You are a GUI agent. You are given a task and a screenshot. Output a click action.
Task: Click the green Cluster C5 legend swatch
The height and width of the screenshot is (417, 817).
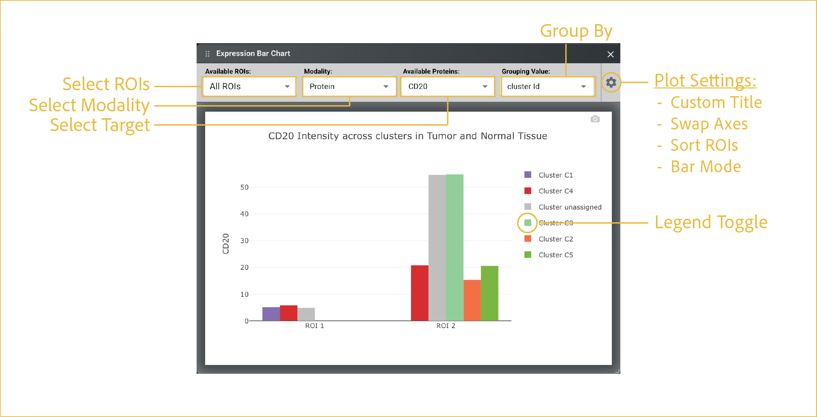point(528,255)
